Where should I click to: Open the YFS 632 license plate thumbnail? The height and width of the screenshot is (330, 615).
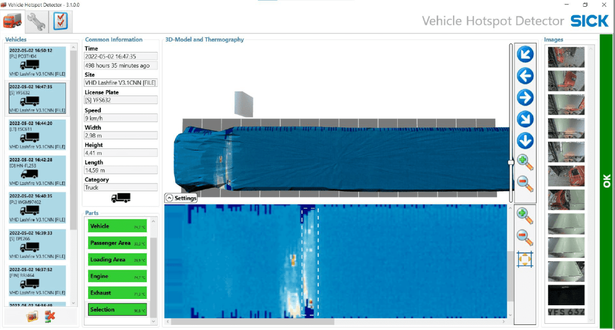pos(566,312)
